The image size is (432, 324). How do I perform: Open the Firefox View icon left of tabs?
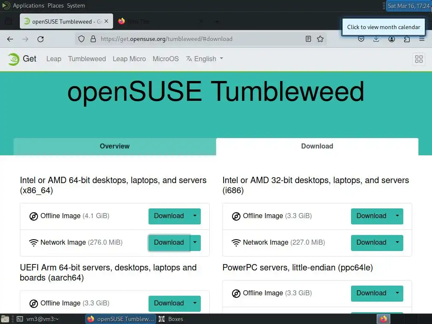click(x=8, y=21)
